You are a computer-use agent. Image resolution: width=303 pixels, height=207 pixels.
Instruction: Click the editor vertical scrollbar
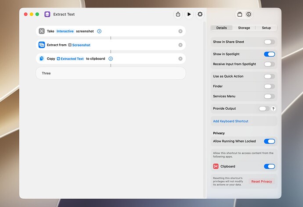pos(204,110)
